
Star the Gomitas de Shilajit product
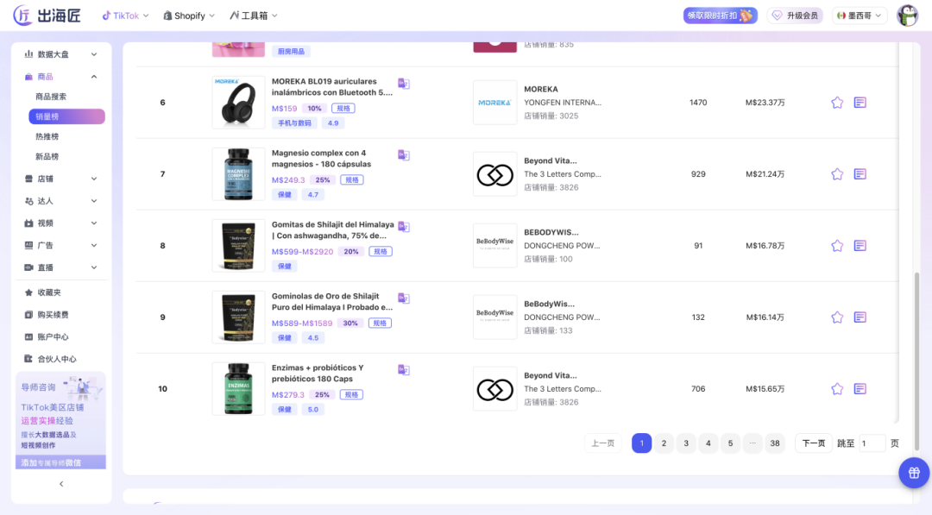pyautogui.click(x=837, y=246)
